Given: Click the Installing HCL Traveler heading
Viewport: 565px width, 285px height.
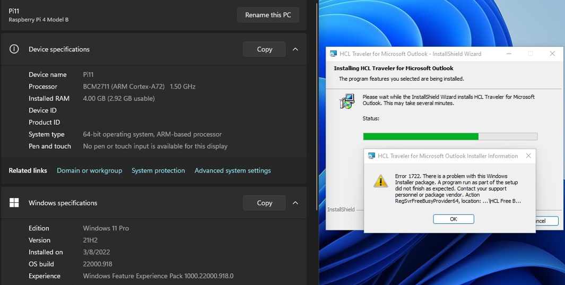Looking at the screenshot, I should (x=394, y=68).
